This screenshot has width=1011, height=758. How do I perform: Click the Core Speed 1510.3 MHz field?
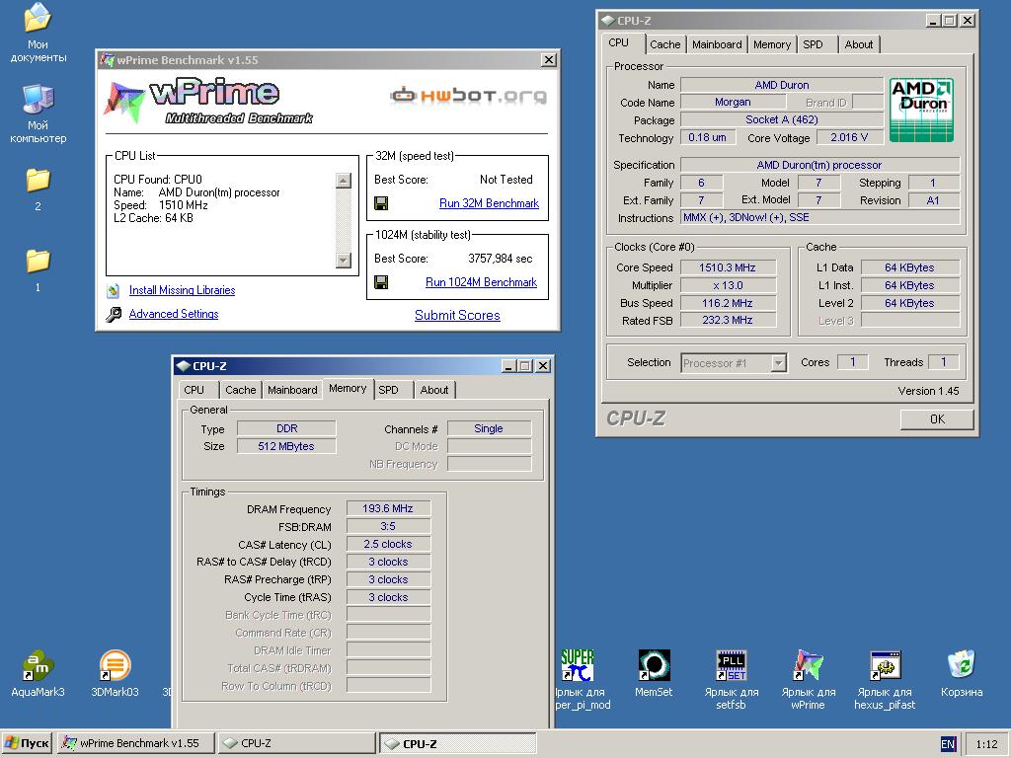(728, 267)
